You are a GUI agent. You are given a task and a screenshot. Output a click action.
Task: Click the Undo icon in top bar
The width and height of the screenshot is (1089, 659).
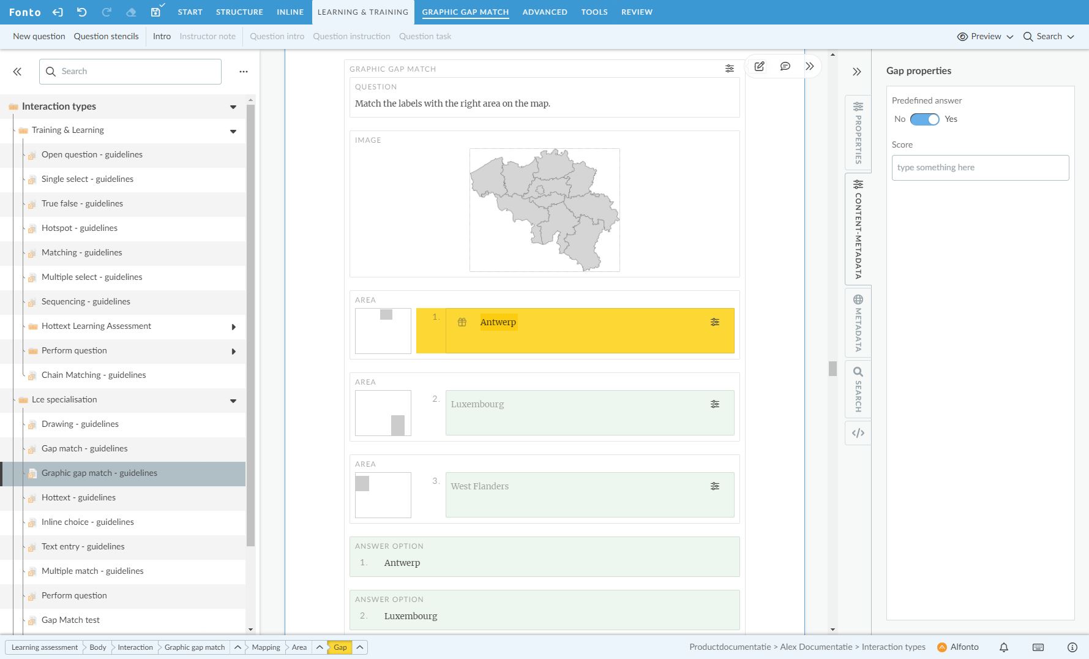coord(82,12)
